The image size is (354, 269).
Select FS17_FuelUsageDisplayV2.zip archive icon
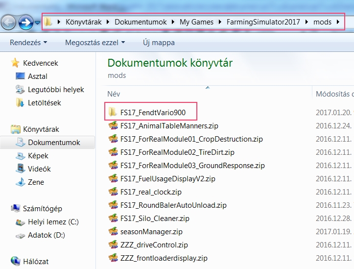113,178
